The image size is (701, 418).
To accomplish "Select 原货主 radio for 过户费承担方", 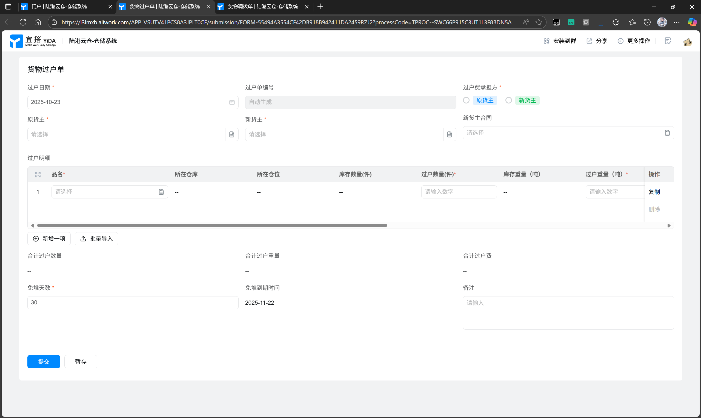I will [x=466, y=100].
